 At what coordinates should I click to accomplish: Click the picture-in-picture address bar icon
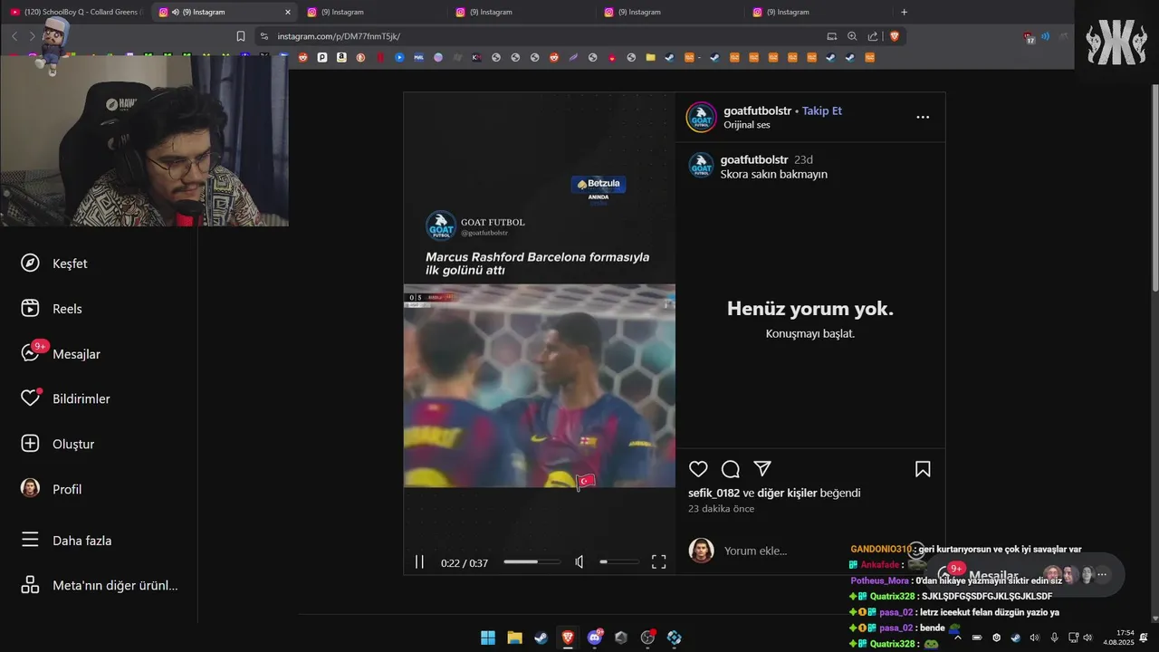tap(832, 36)
